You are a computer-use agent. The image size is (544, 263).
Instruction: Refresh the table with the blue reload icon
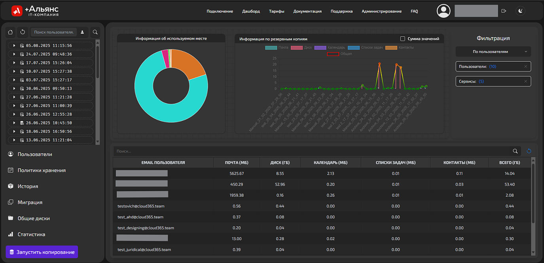pyautogui.click(x=529, y=151)
